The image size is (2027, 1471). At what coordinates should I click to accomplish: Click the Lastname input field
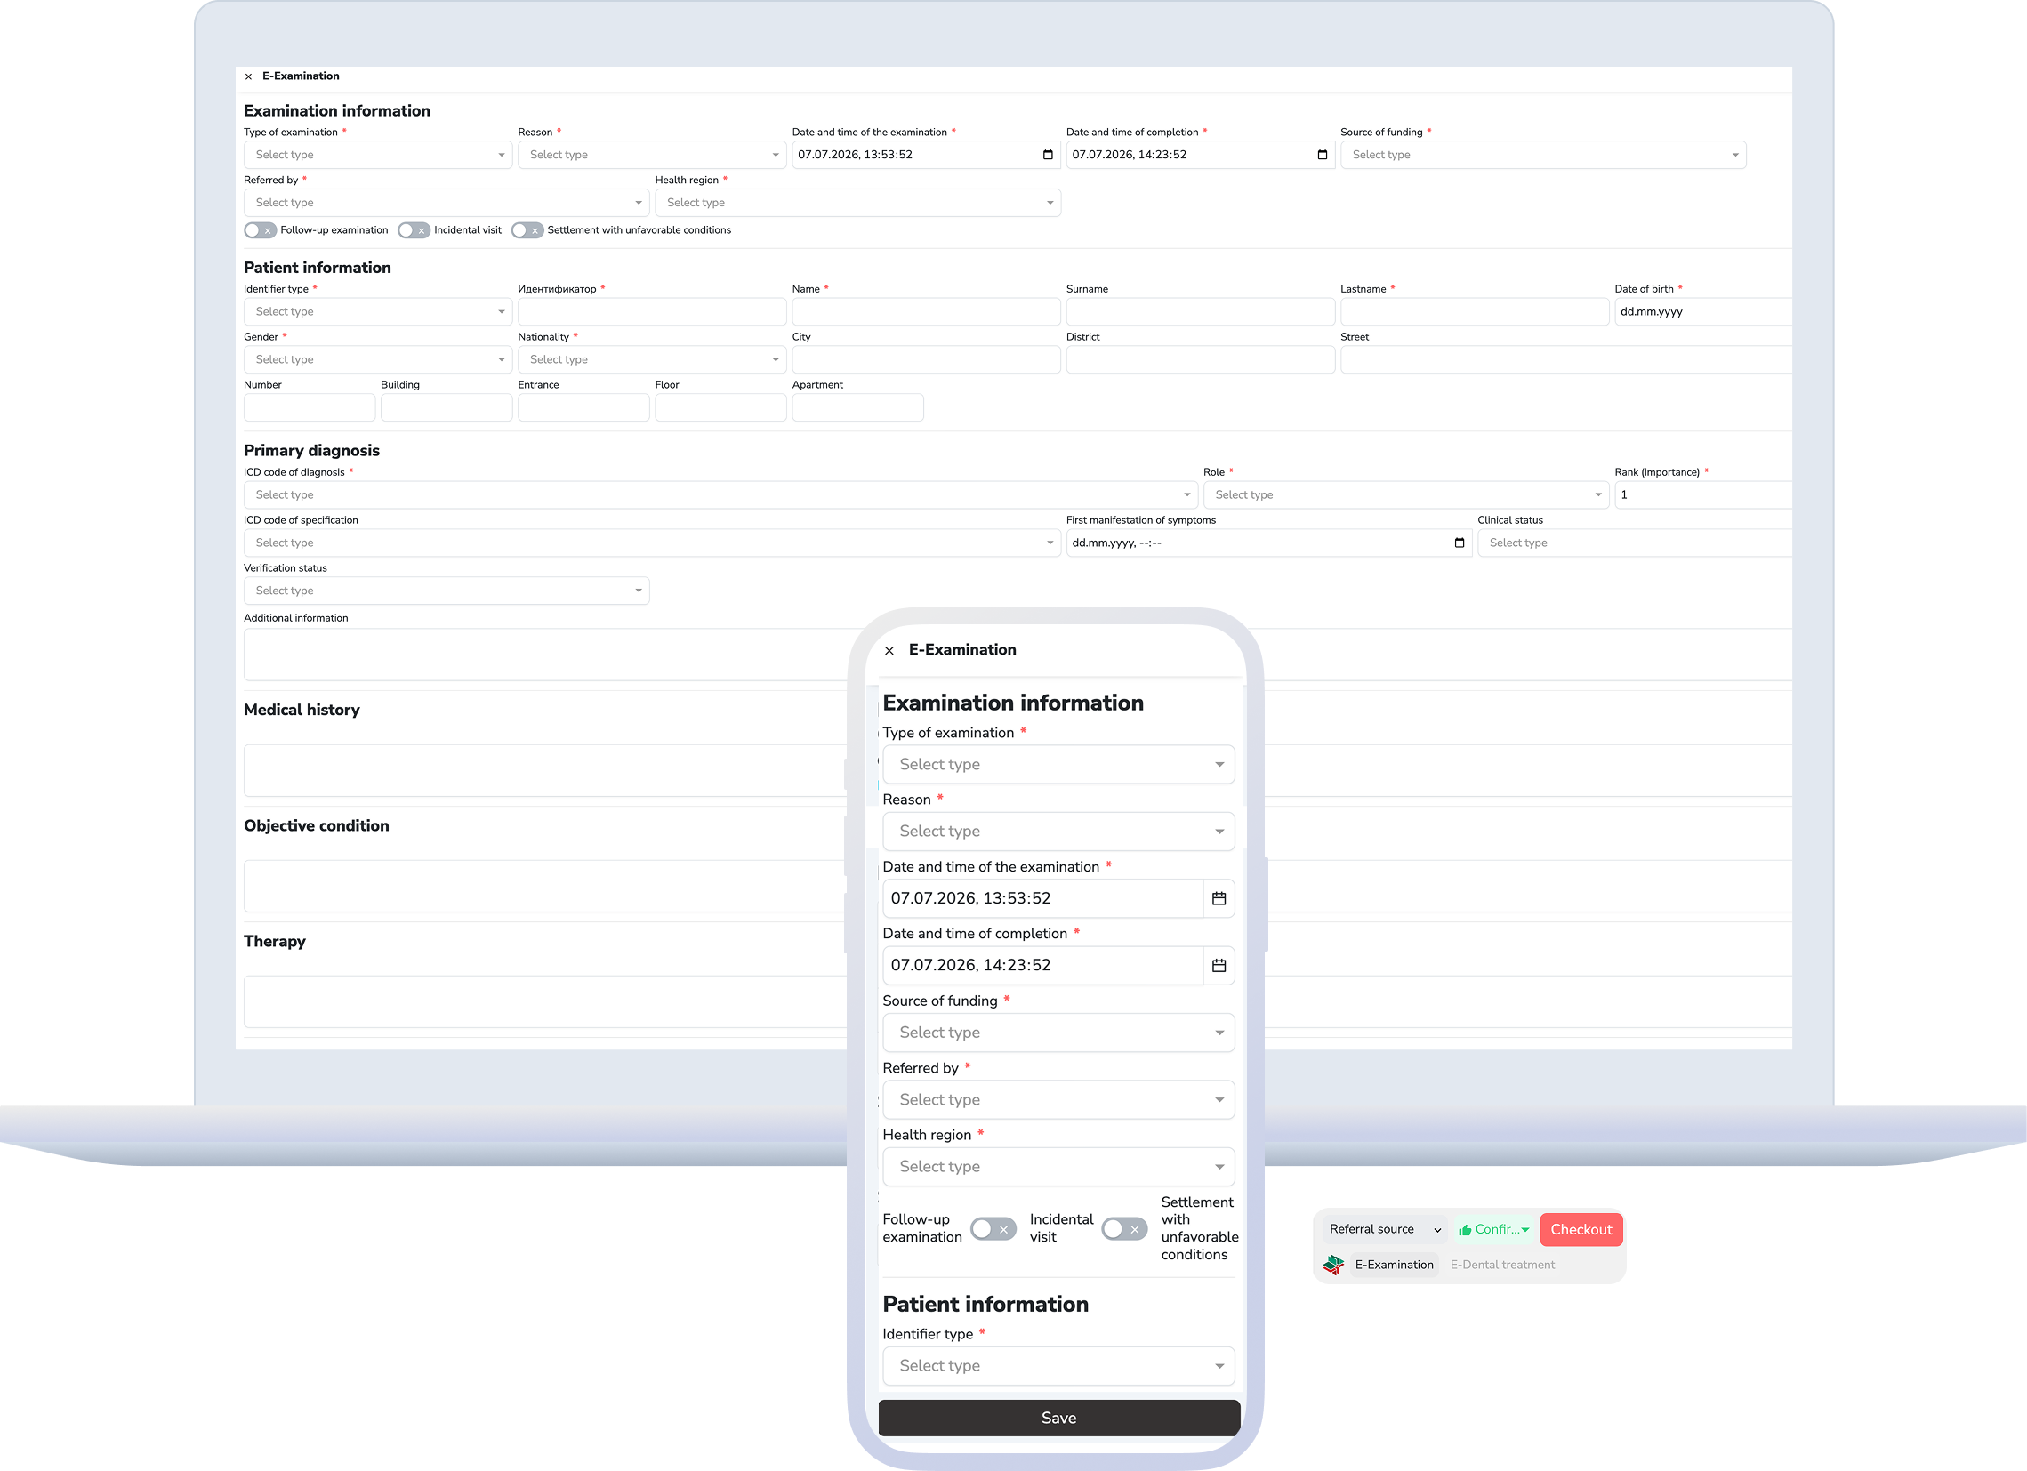1474,312
